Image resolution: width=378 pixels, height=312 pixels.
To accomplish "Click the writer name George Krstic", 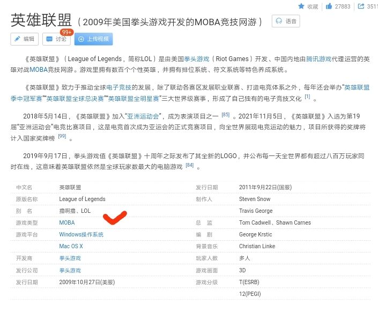I will pyautogui.click(x=256, y=234).
